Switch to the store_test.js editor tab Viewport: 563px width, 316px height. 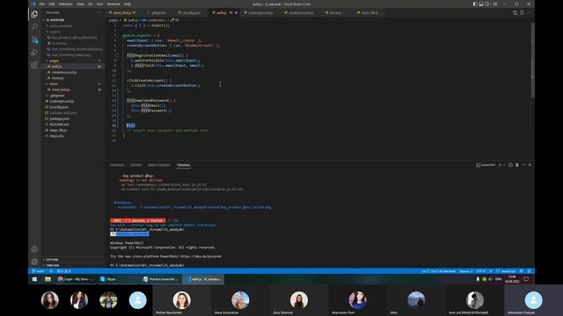122,13
